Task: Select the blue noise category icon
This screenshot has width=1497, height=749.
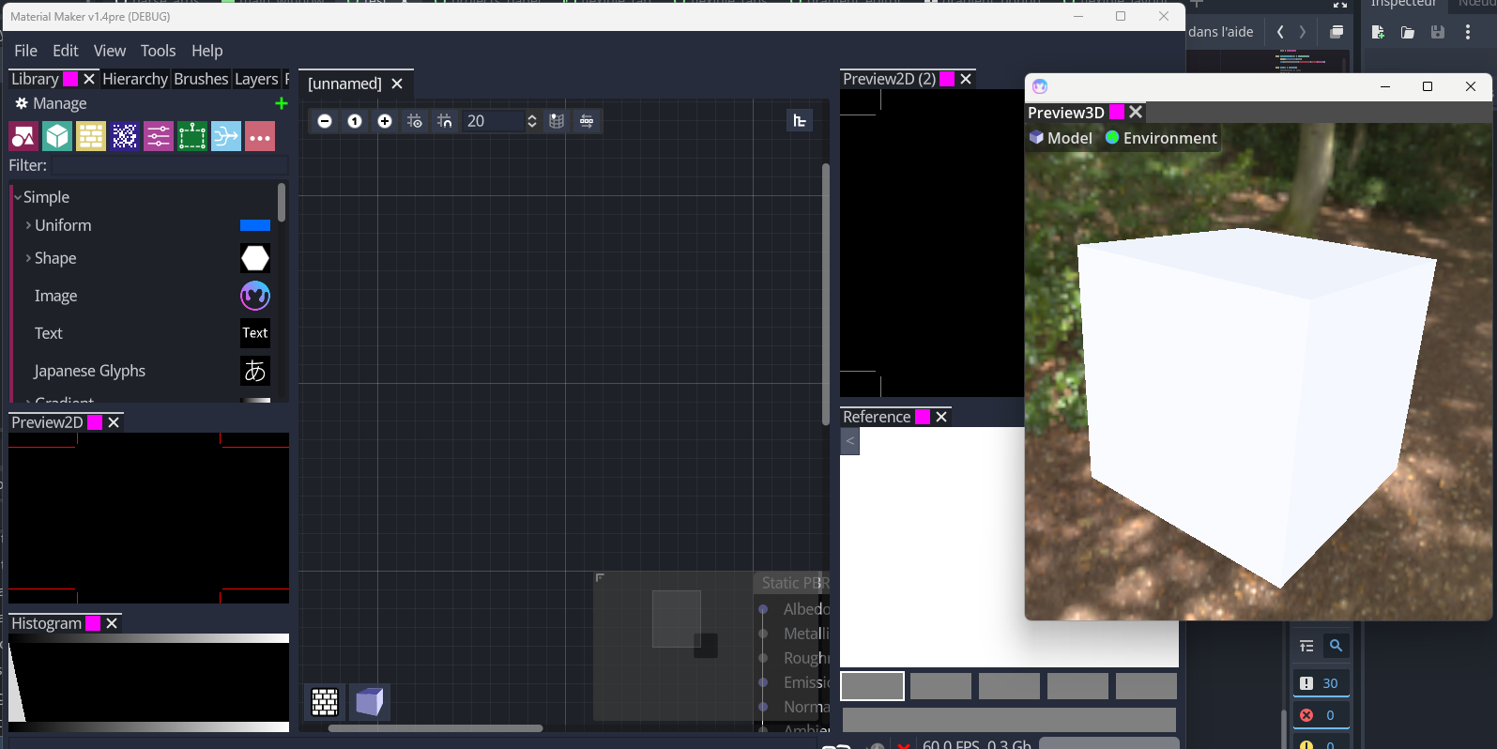Action: click(x=125, y=137)
